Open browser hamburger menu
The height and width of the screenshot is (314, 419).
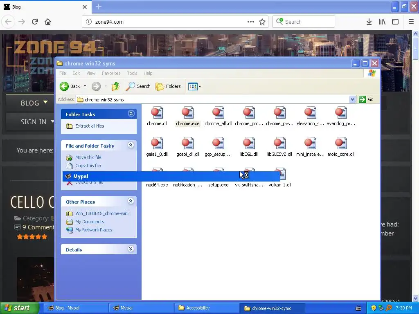click(x=411, y=22)
